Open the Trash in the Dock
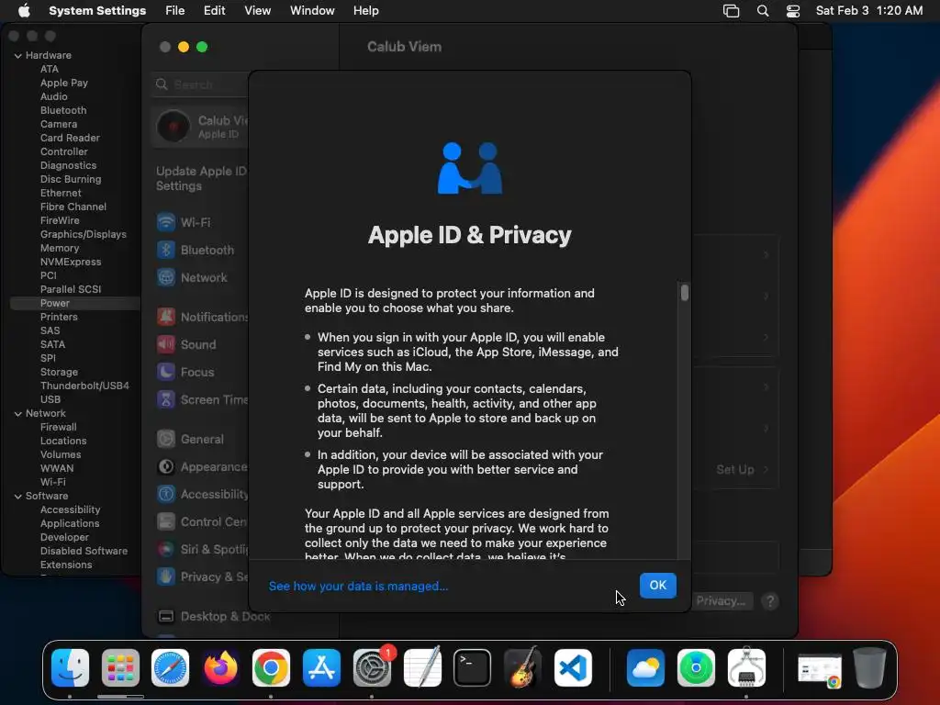This screenshot has width=940, height=705. click(870, 667)
